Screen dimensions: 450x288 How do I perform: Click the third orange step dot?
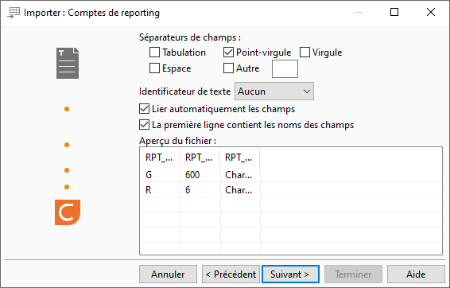67,170
